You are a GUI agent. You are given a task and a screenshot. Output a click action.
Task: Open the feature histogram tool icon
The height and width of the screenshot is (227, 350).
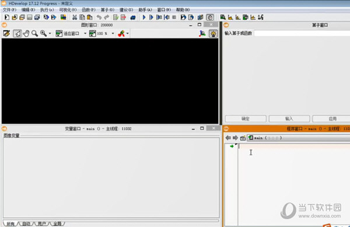(238, 17)
